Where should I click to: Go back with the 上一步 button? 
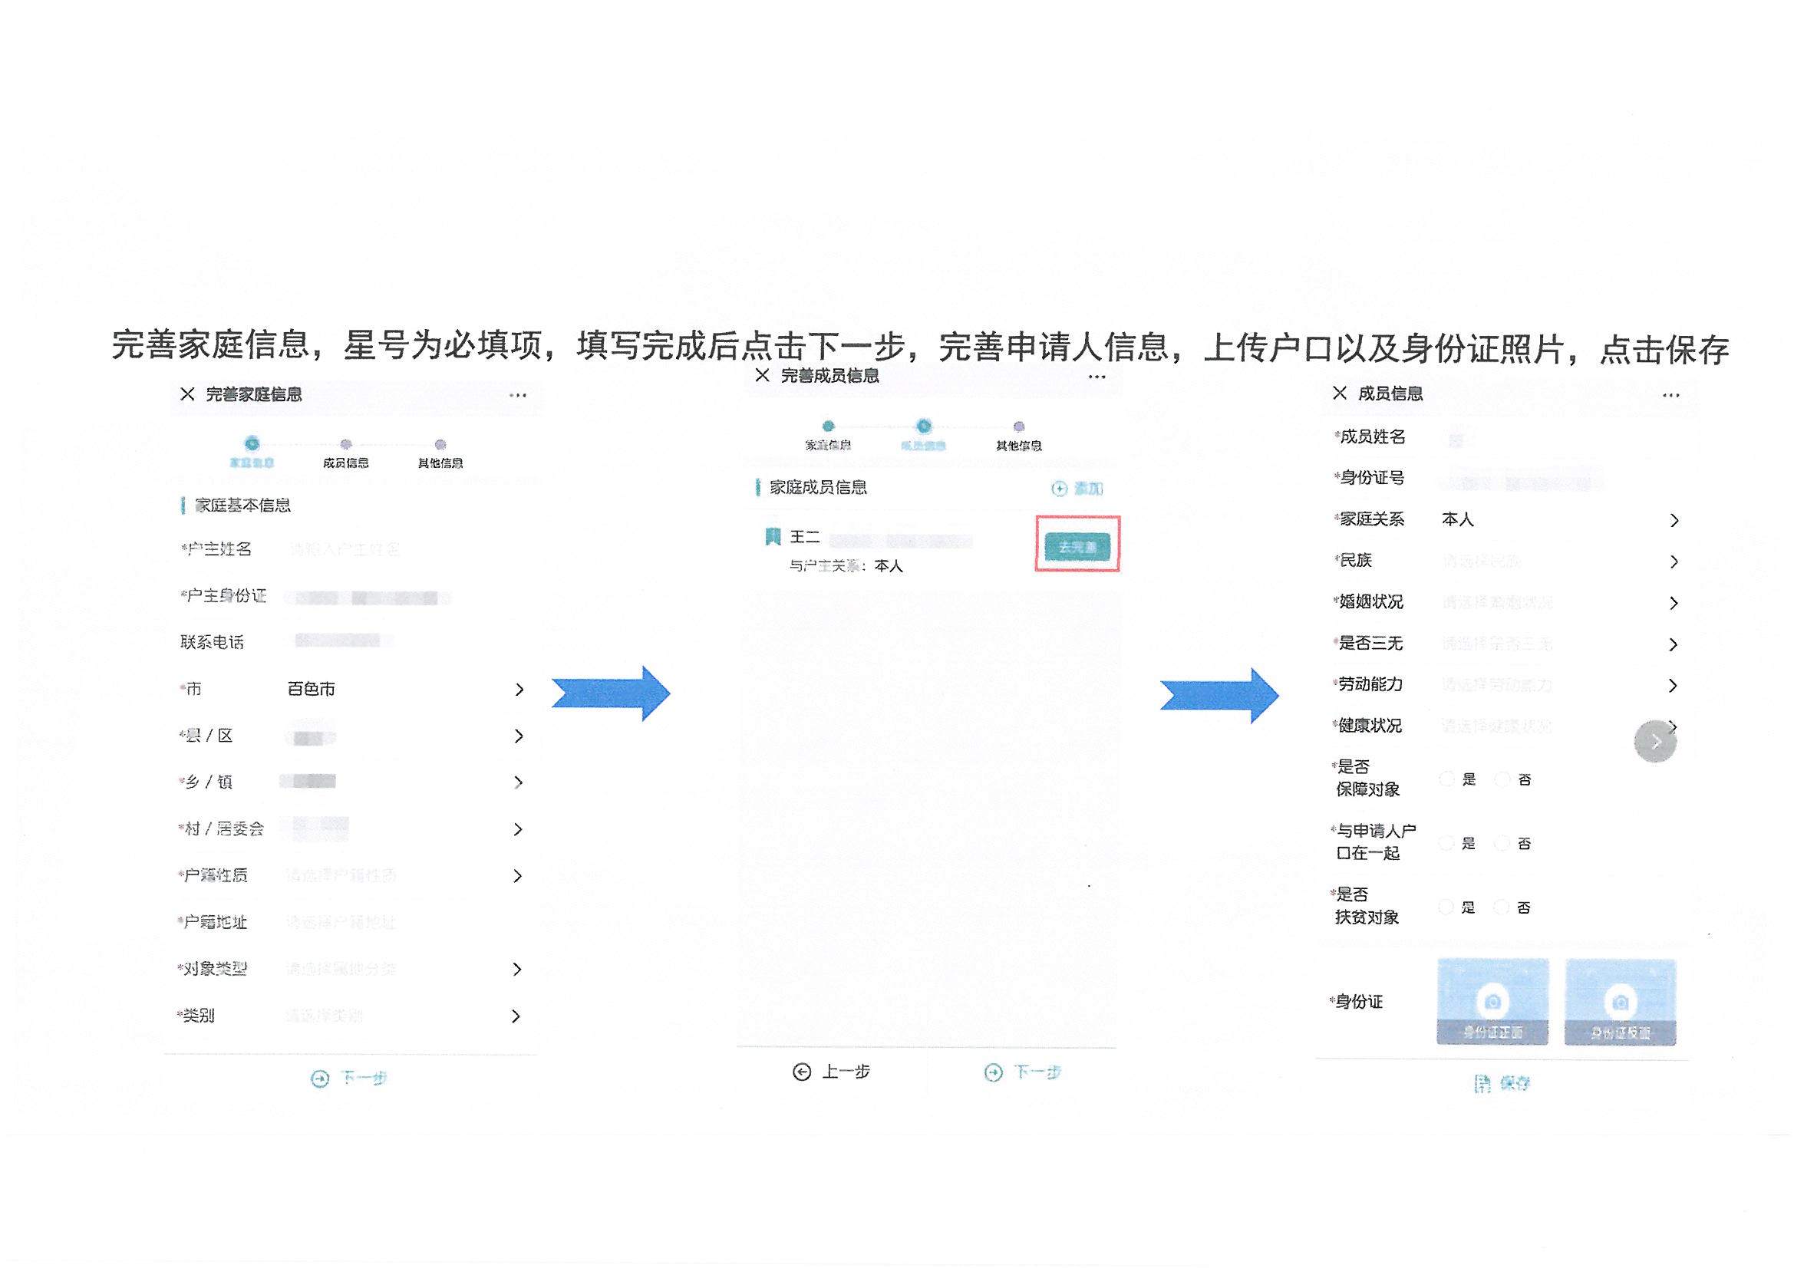830,1072
